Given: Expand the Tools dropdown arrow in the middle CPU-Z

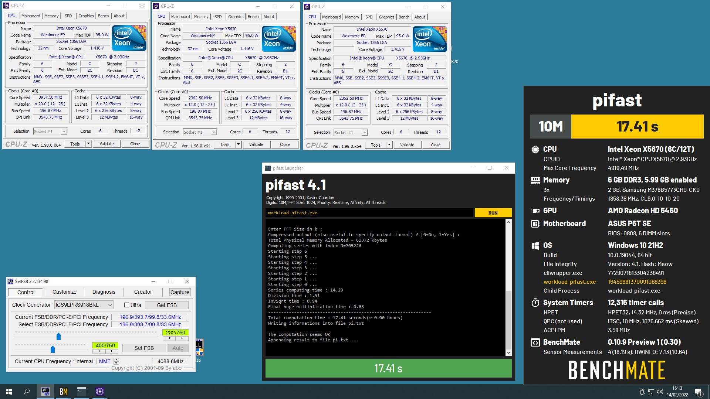Looking at the screenshot, I should [x=238, y=144].
